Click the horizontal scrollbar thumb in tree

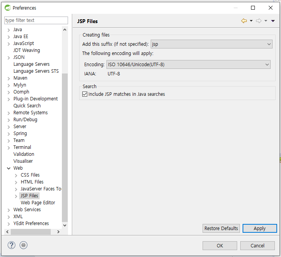click(31, 232)
